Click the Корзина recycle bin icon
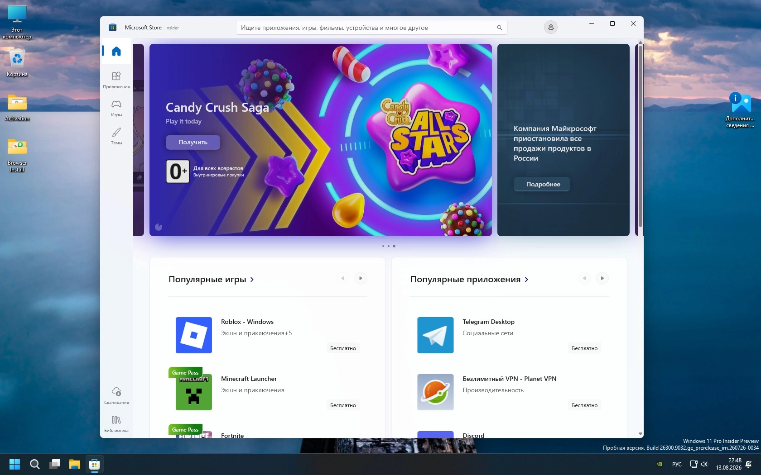 point(17,63)
